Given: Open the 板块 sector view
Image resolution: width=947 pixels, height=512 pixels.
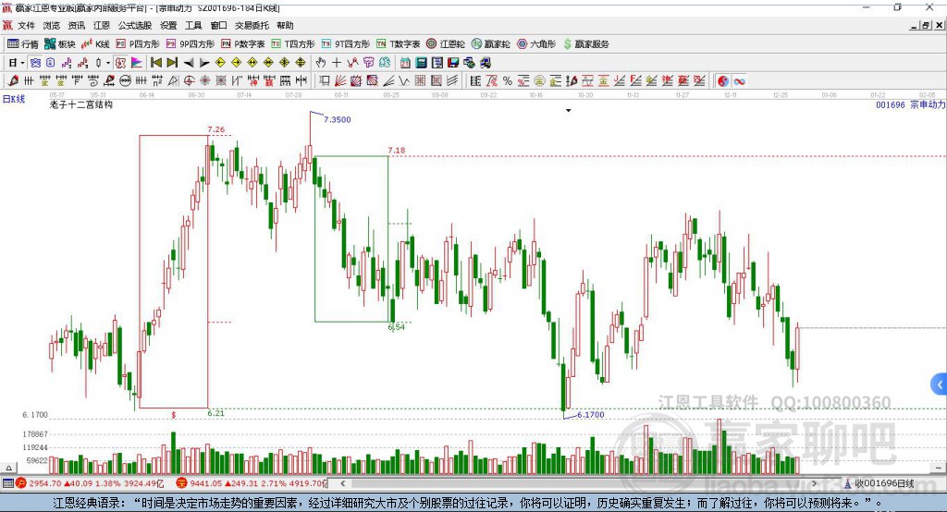Looking at the screenshot, I should point(59,44).
